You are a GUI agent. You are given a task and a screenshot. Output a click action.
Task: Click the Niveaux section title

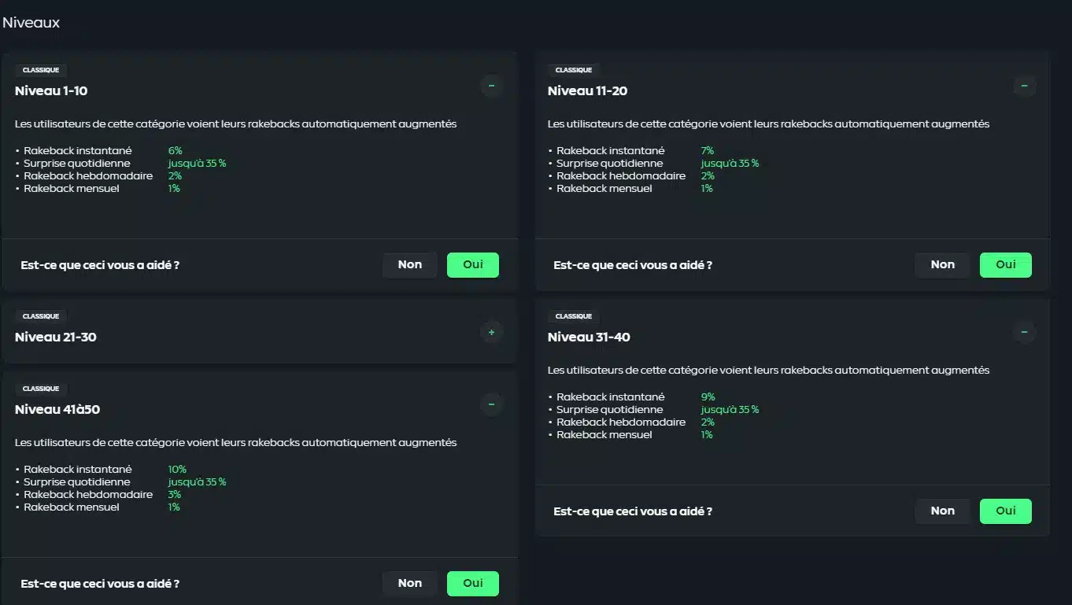coord(31,23)
